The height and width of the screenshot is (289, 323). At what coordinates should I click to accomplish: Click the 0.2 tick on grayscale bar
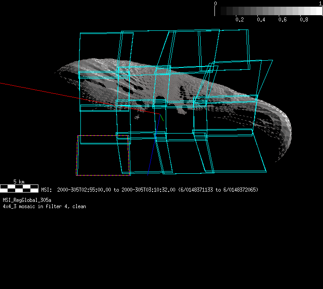[x=239, y=20]
